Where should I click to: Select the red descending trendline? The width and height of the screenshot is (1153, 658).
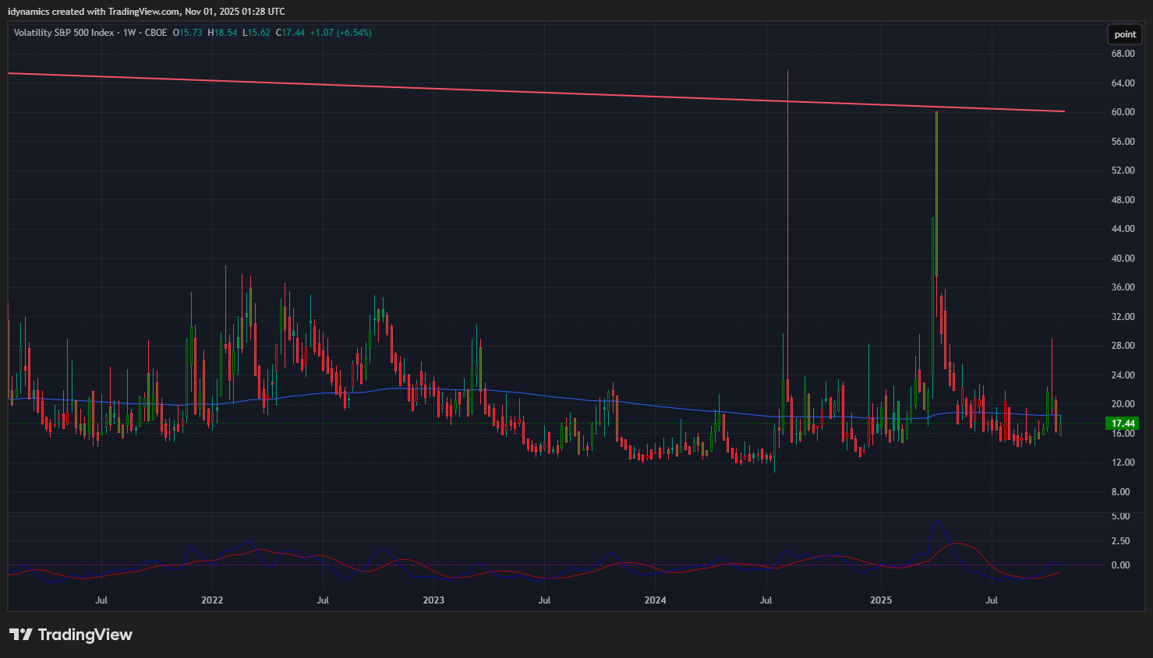[546, 92]
